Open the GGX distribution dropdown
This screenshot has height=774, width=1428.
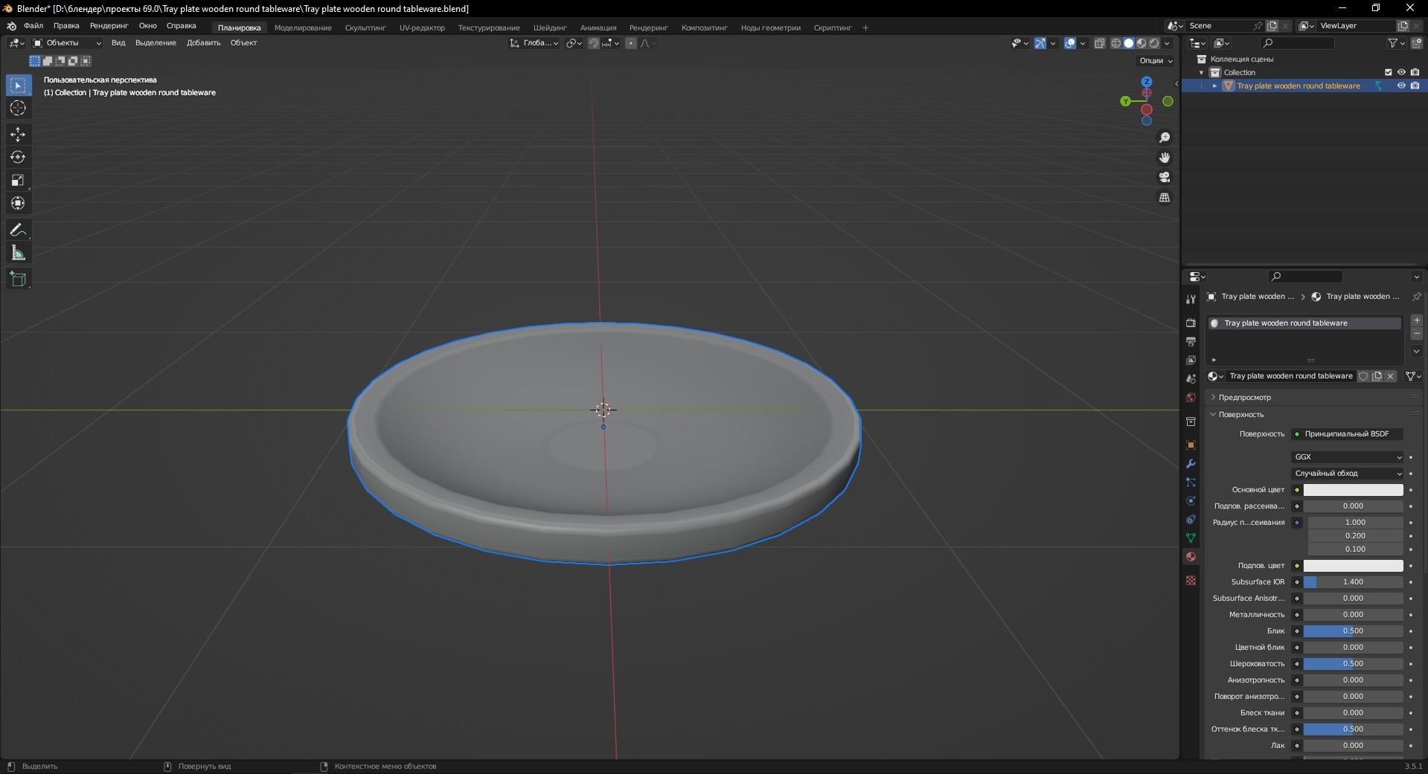[x=1348, y=457]
